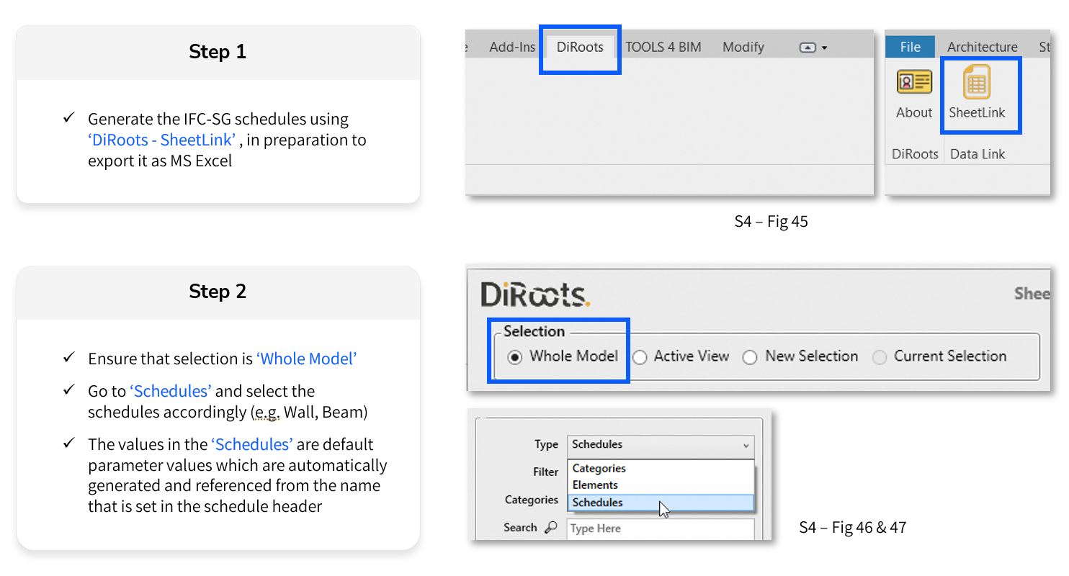Click the search magnifier icon

click(551, 528)
